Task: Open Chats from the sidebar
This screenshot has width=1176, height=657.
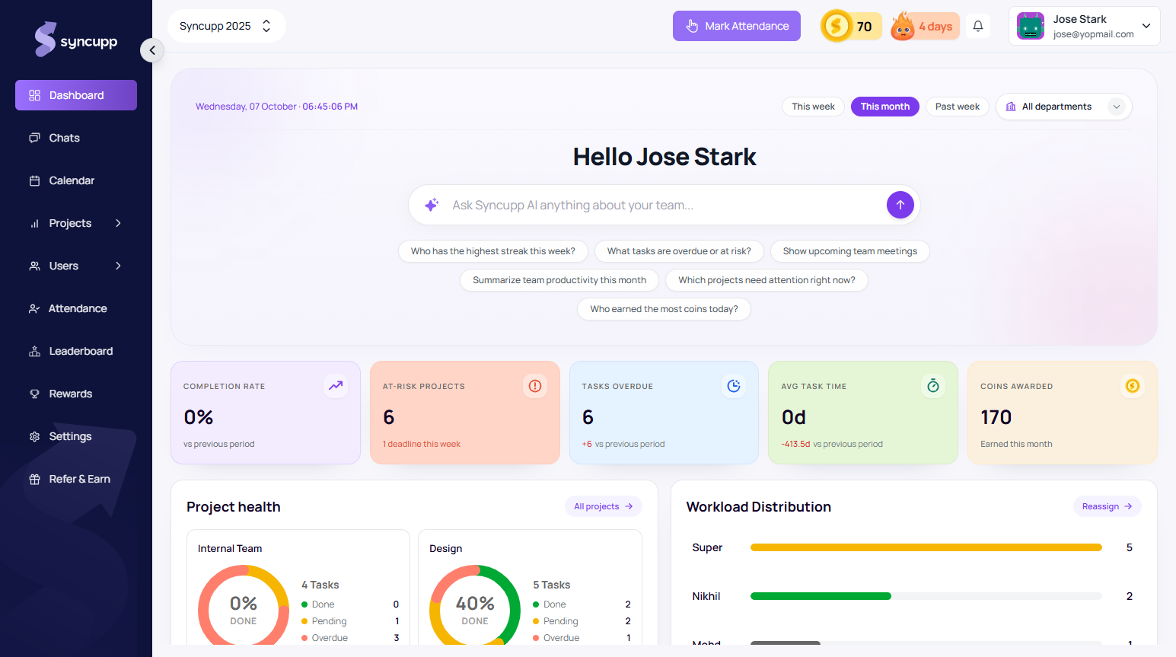Action: [76, 138]
